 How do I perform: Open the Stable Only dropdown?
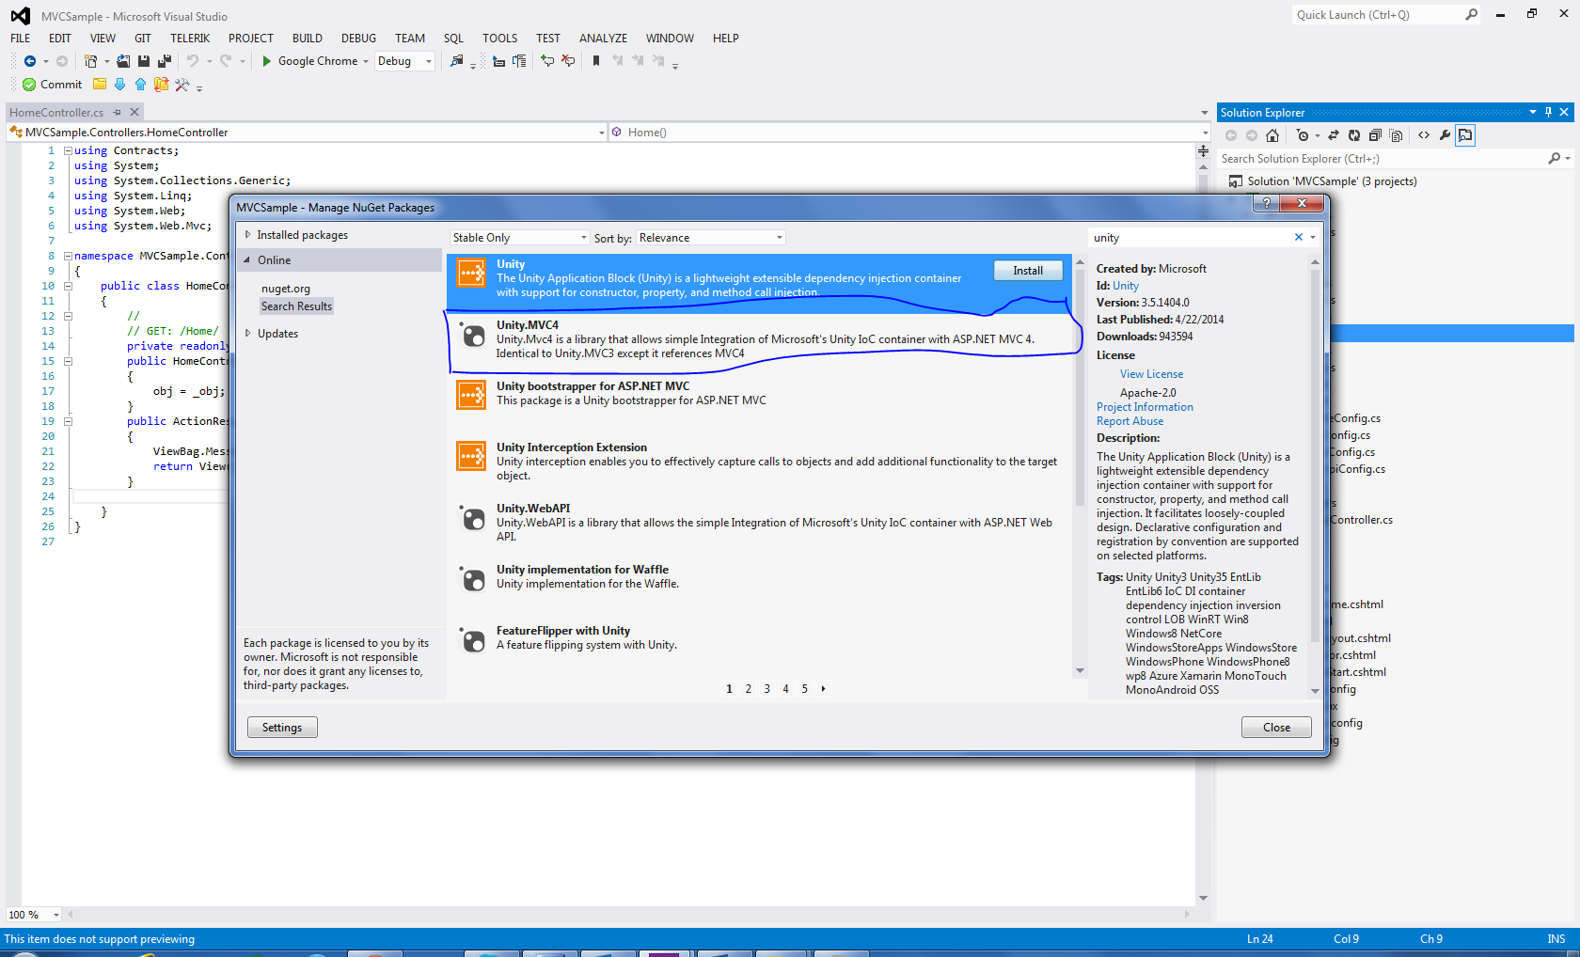(520, 238)
